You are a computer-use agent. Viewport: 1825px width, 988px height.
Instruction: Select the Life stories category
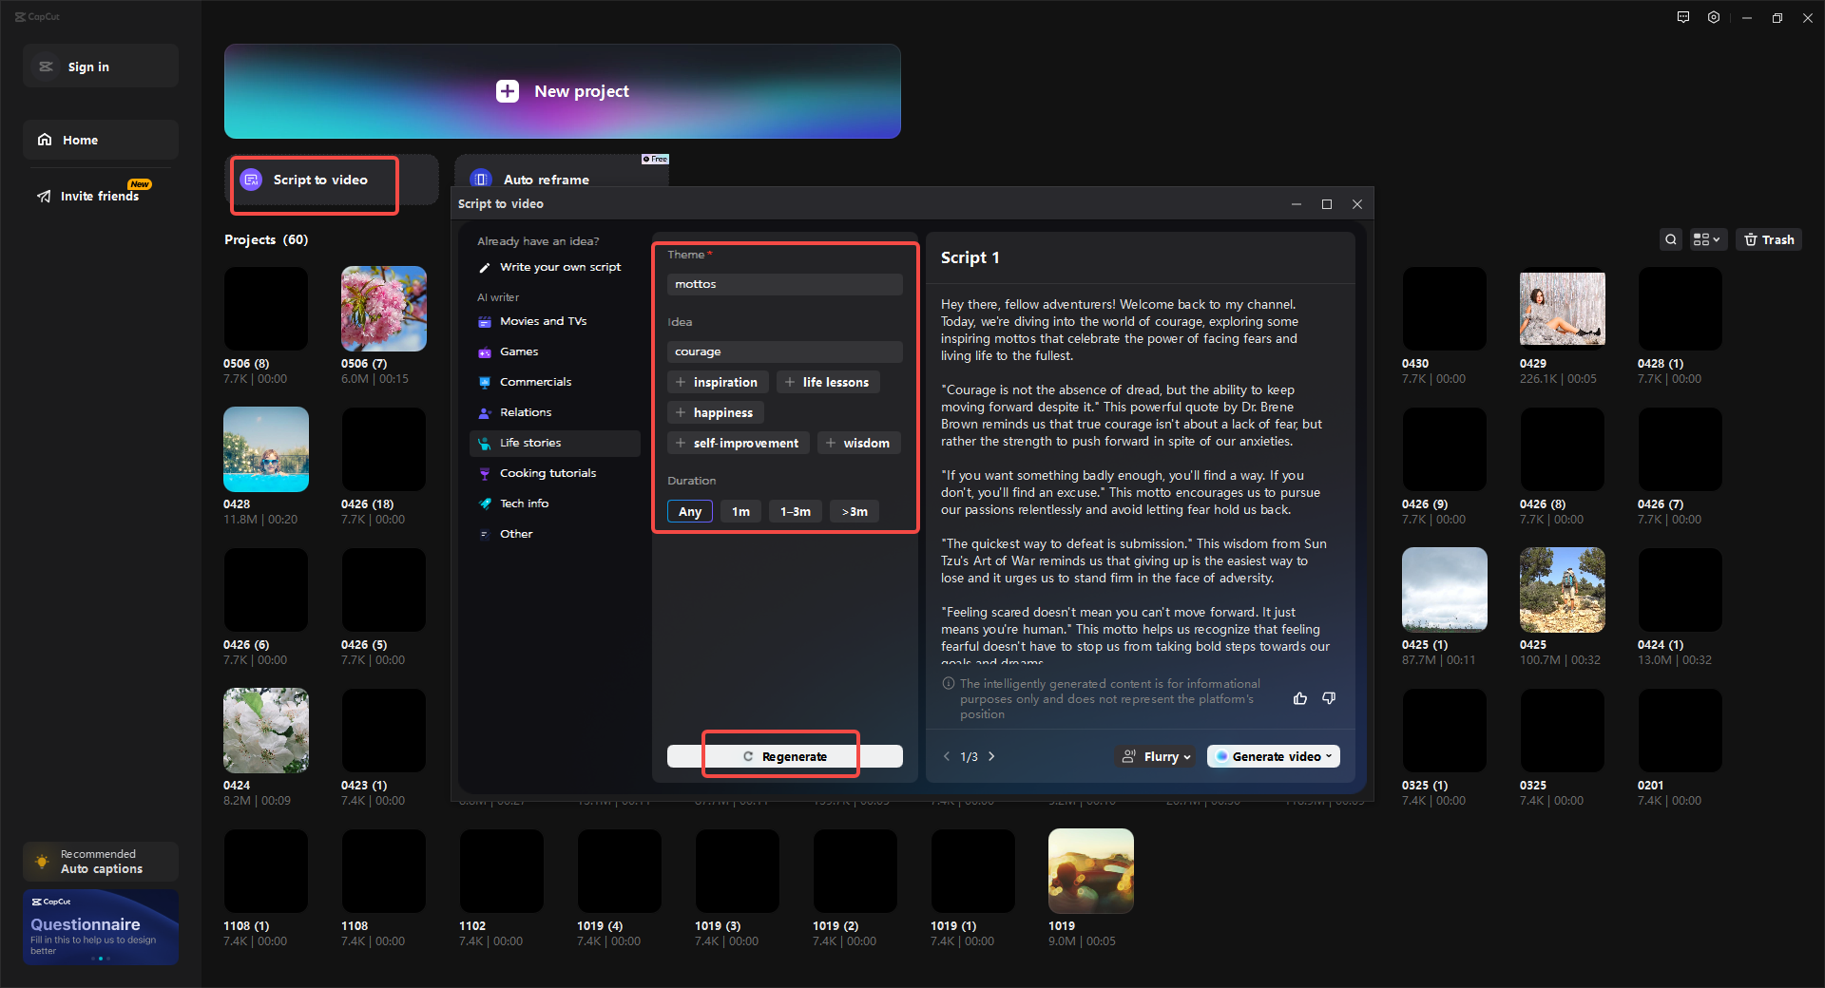(555, 443)
